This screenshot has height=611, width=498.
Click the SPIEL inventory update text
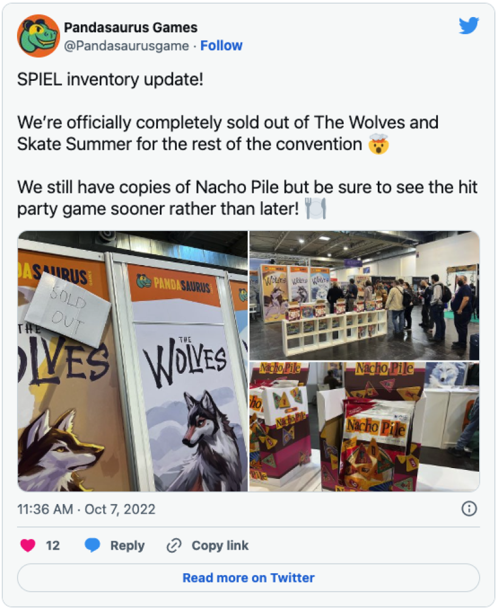coord(110,80)
